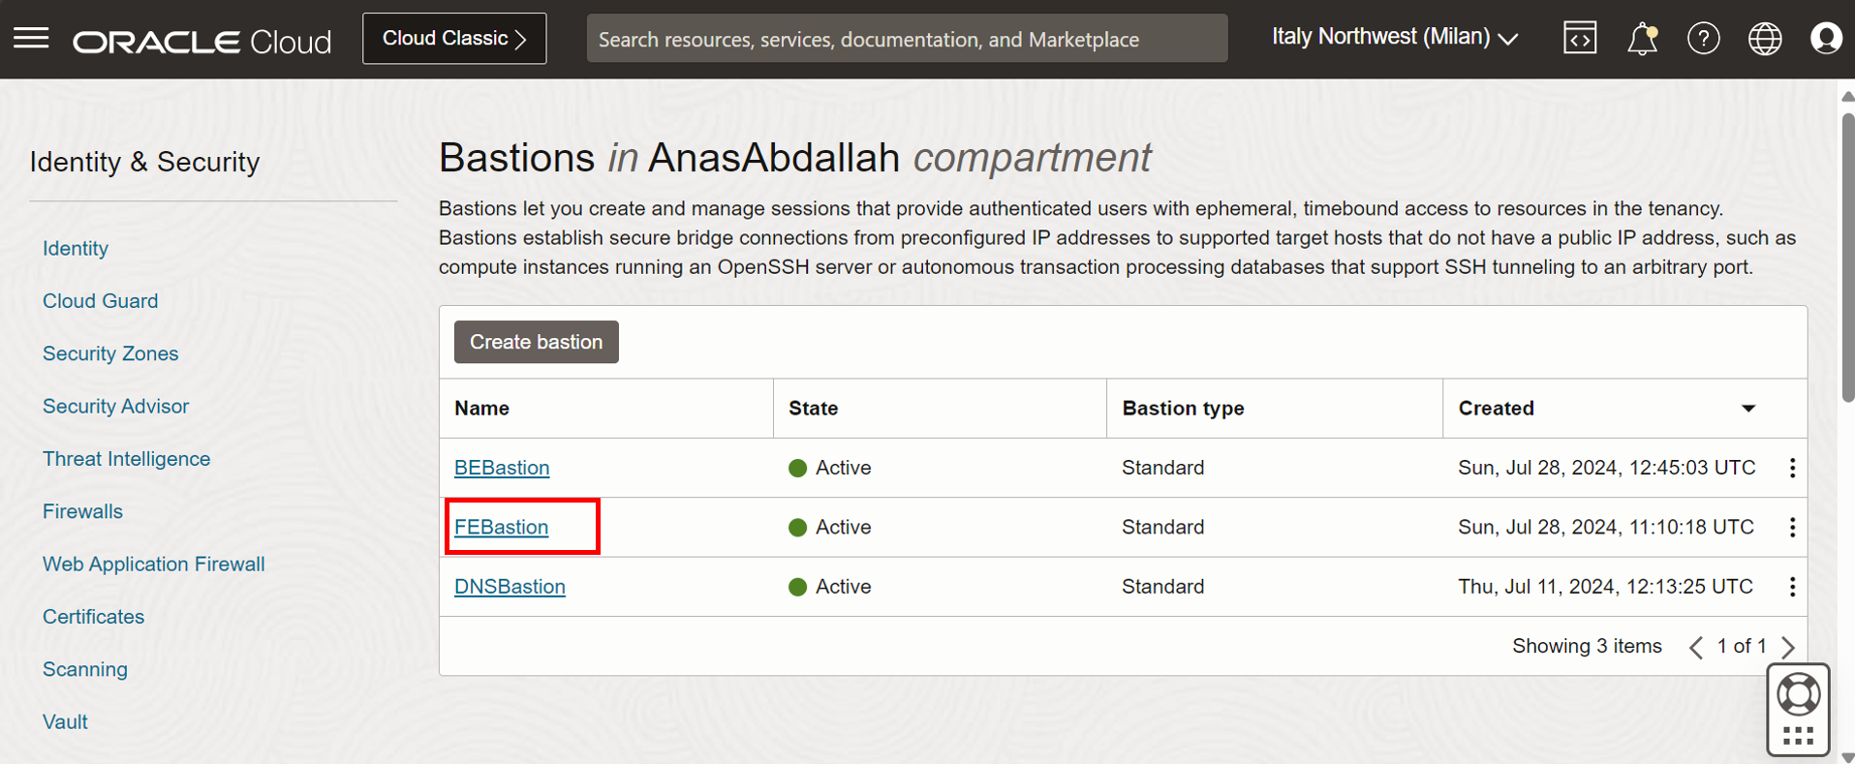Open actions menu for BEBastion row

(1792, 468)
